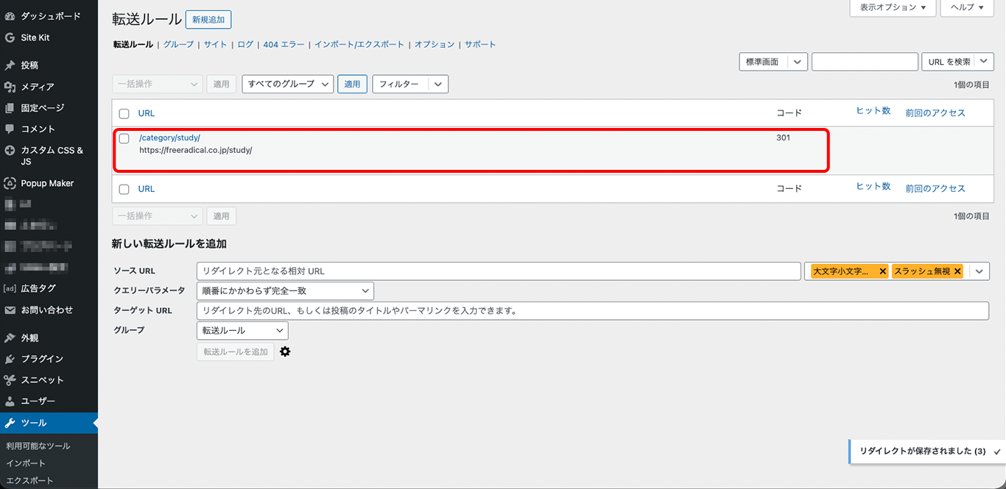Screen dimensions: 1006x489
Task: Toggle the select-all checkbox in bottom header
Action: point(124,189)
